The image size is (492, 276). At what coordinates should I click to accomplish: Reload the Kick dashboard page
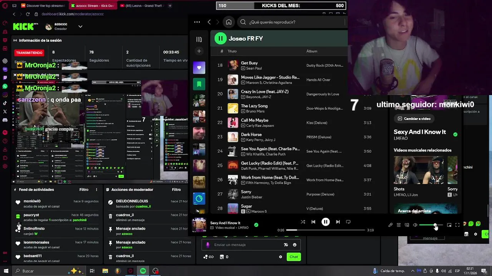(x=28, y=14)
